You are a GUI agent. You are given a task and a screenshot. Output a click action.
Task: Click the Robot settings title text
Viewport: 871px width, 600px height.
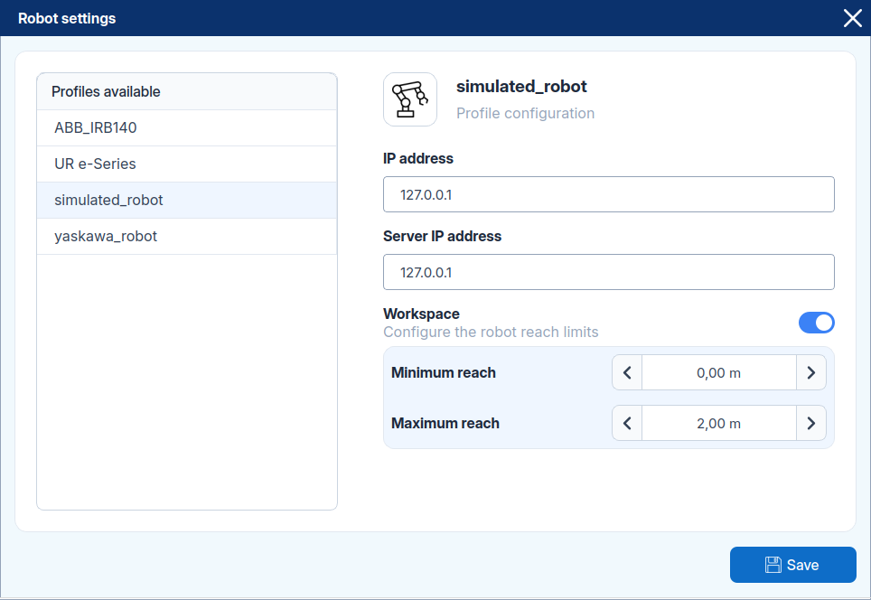[67, 18]
